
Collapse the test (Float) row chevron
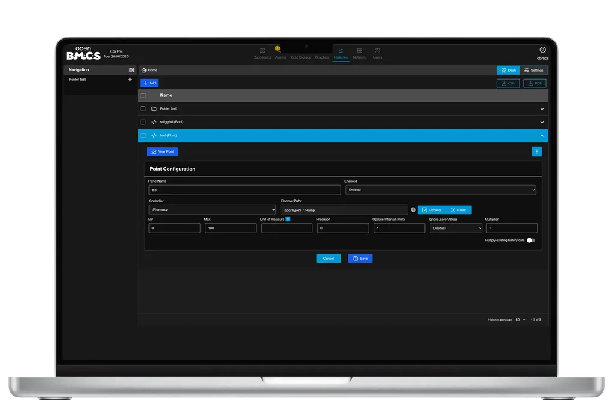click(x=542, y=136)
